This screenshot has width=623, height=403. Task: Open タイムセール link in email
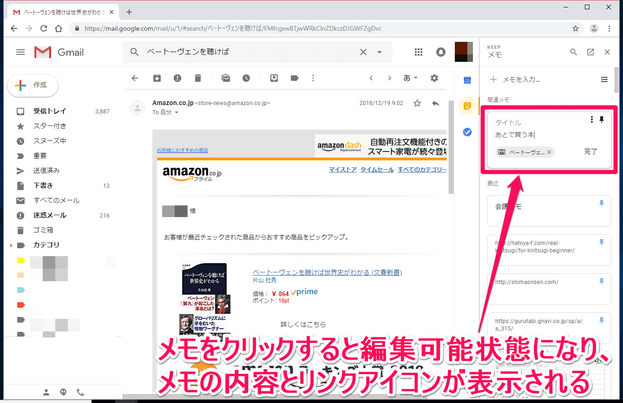click(377, 170)
